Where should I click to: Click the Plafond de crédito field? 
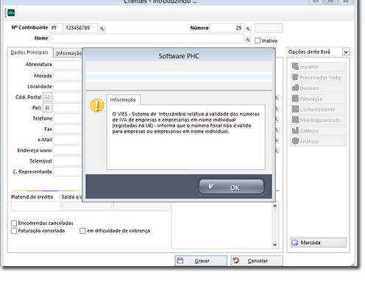pos(36,207)
